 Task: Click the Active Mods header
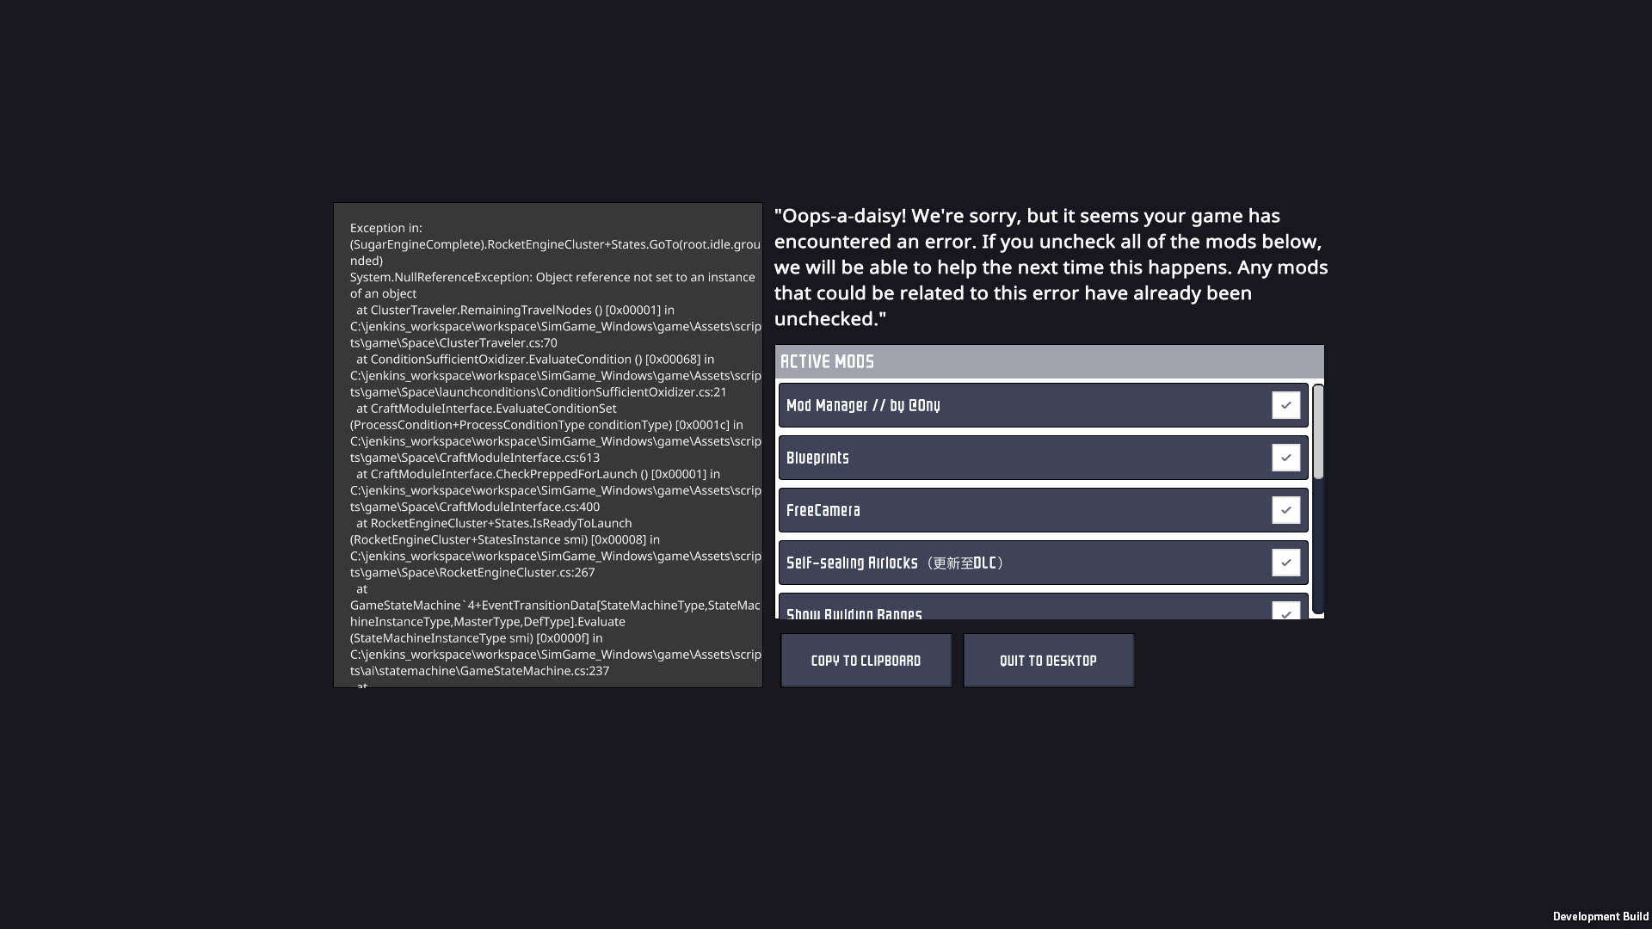(827, 362)
